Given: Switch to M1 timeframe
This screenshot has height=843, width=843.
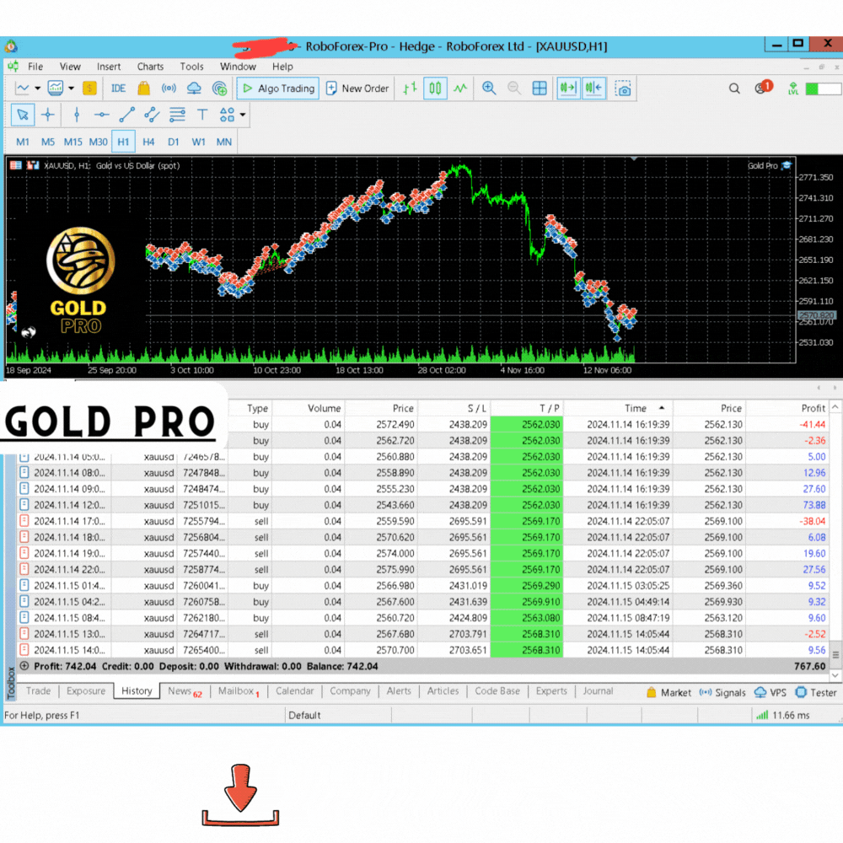Looking at the screenshot, I should [23, 142].
